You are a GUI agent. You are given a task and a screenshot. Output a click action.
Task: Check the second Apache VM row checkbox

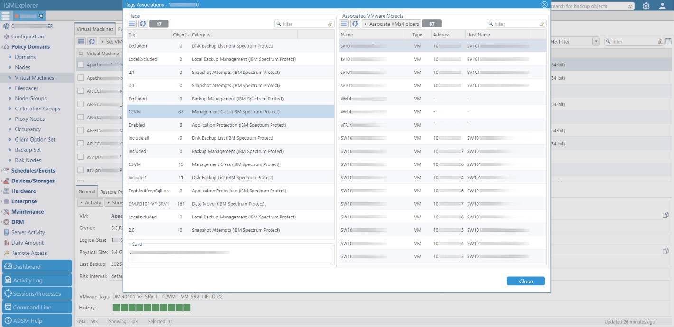(81, 78)
